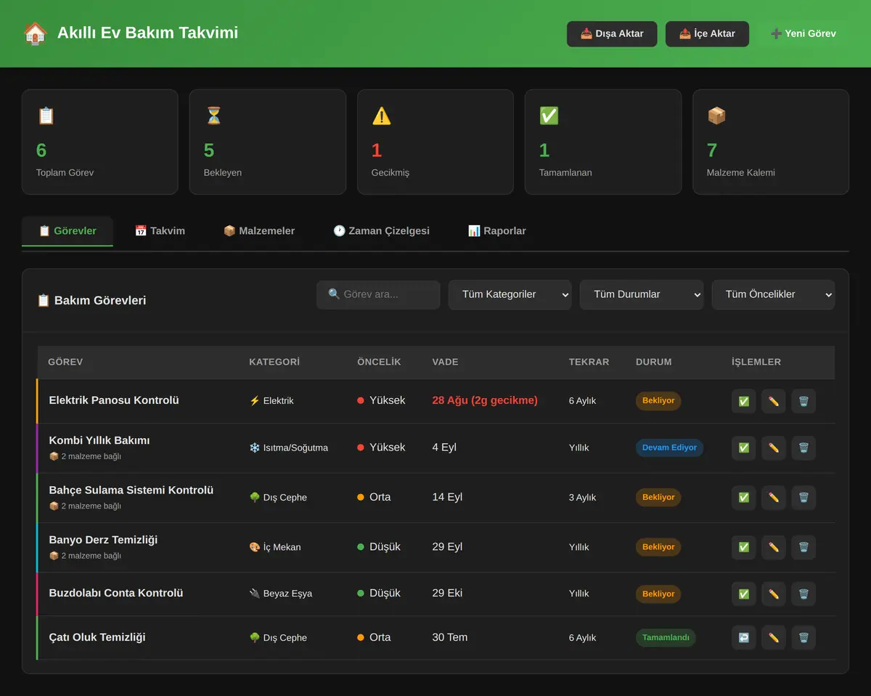Click the 'Beyaz Eşya' category cell
This screenshot has width=871, height=696.
(281, 594)
